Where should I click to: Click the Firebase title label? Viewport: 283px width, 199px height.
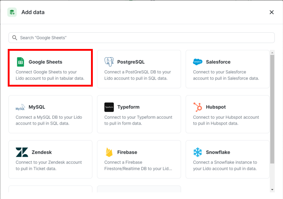point(127,152)
